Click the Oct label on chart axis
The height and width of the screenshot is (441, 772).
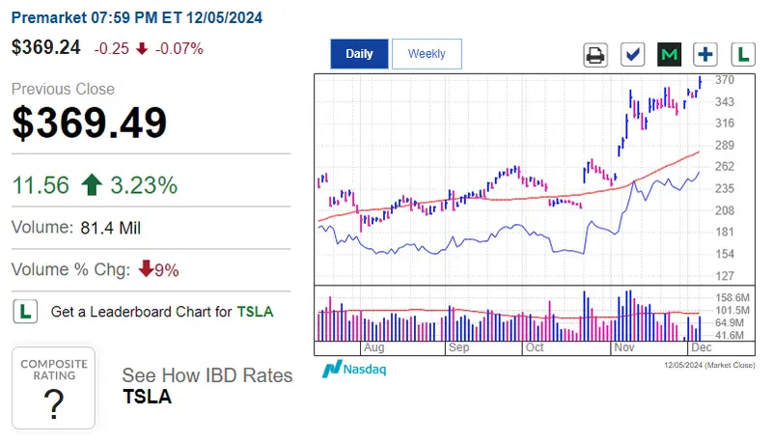(x=535, y=347)
